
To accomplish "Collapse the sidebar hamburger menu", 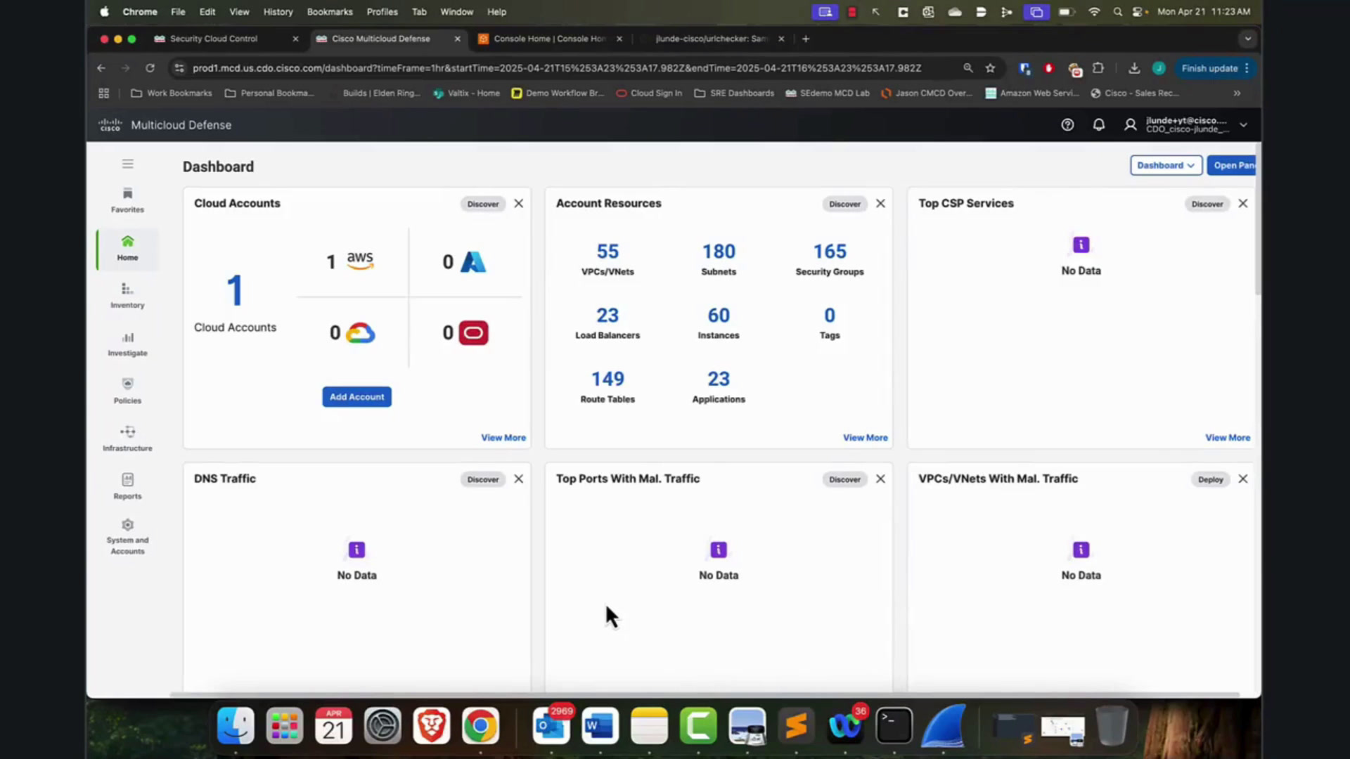I will tap(127, 164).
